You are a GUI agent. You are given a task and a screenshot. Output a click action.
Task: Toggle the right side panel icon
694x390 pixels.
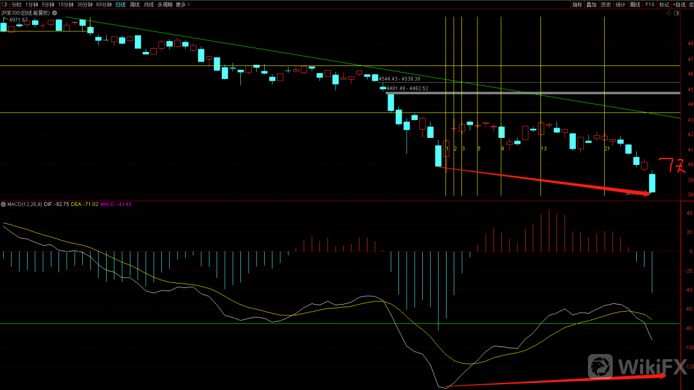[677, 13]
